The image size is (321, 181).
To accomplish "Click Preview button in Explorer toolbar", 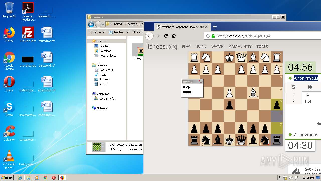I will pyautogui.click(x=116, y=32).
